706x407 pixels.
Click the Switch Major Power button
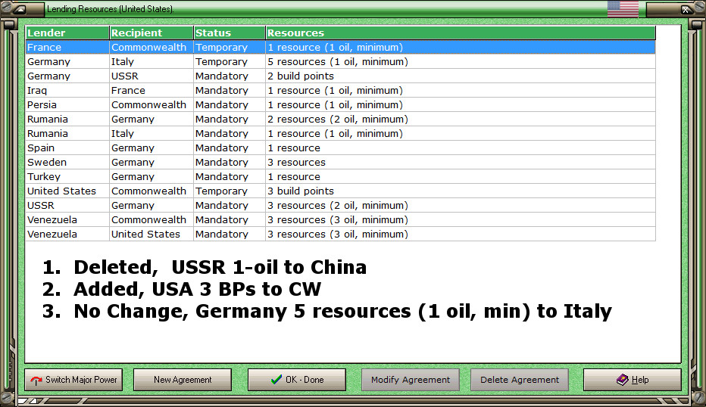pyautogui.click(x=73, y=380)
